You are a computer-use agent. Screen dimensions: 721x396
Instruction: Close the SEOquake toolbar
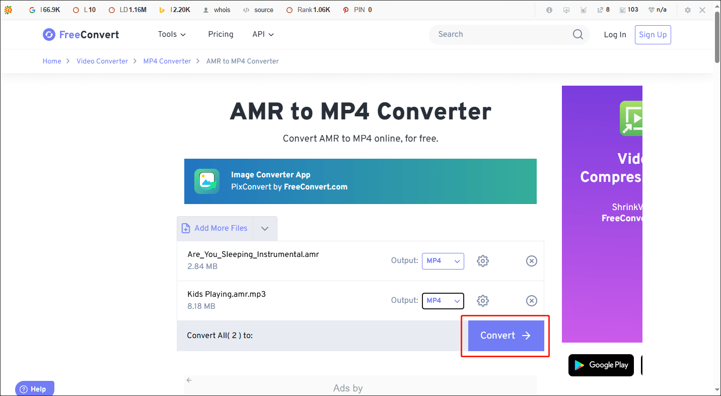pos(702,10)
